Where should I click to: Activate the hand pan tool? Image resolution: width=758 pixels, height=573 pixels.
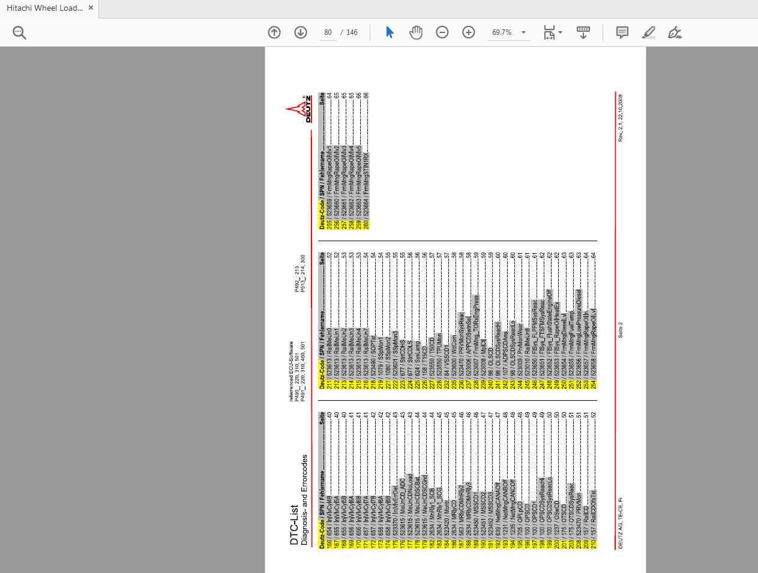(416, 32)
